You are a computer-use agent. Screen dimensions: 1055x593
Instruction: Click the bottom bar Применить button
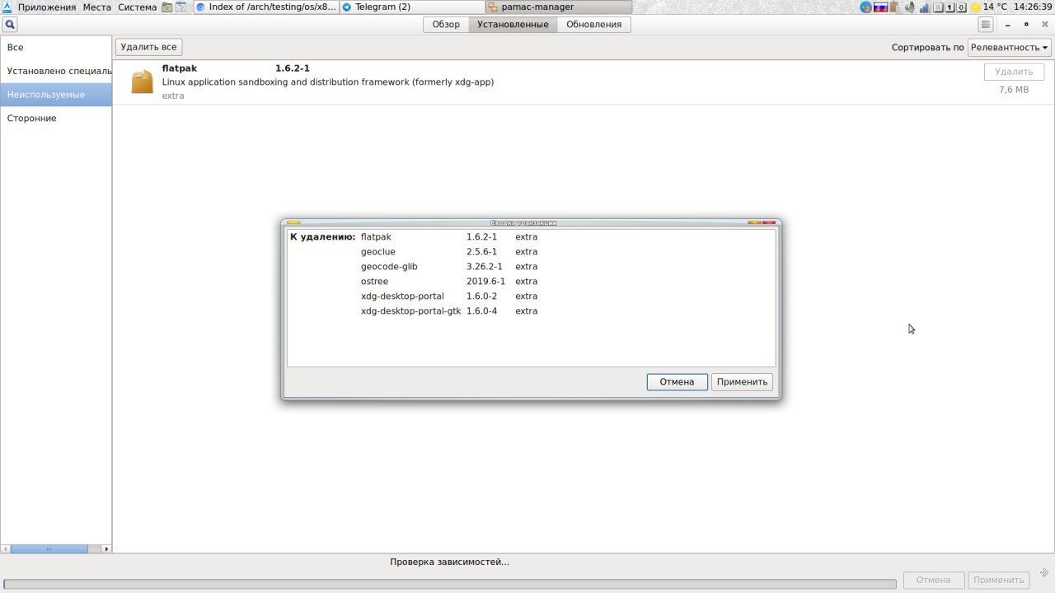(x=998, y=580)
